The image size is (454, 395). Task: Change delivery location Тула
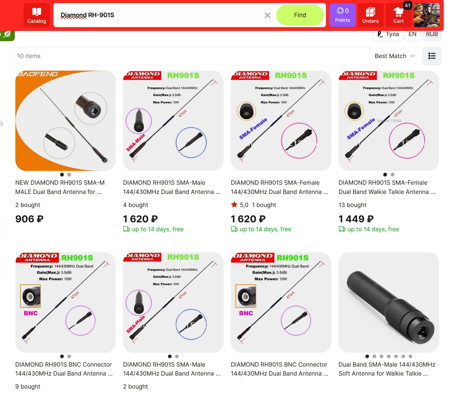(388, 34)
